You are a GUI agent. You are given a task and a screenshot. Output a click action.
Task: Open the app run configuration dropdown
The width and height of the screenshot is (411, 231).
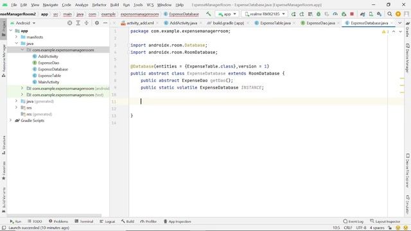pyautogui.click(x=227, y=14)
